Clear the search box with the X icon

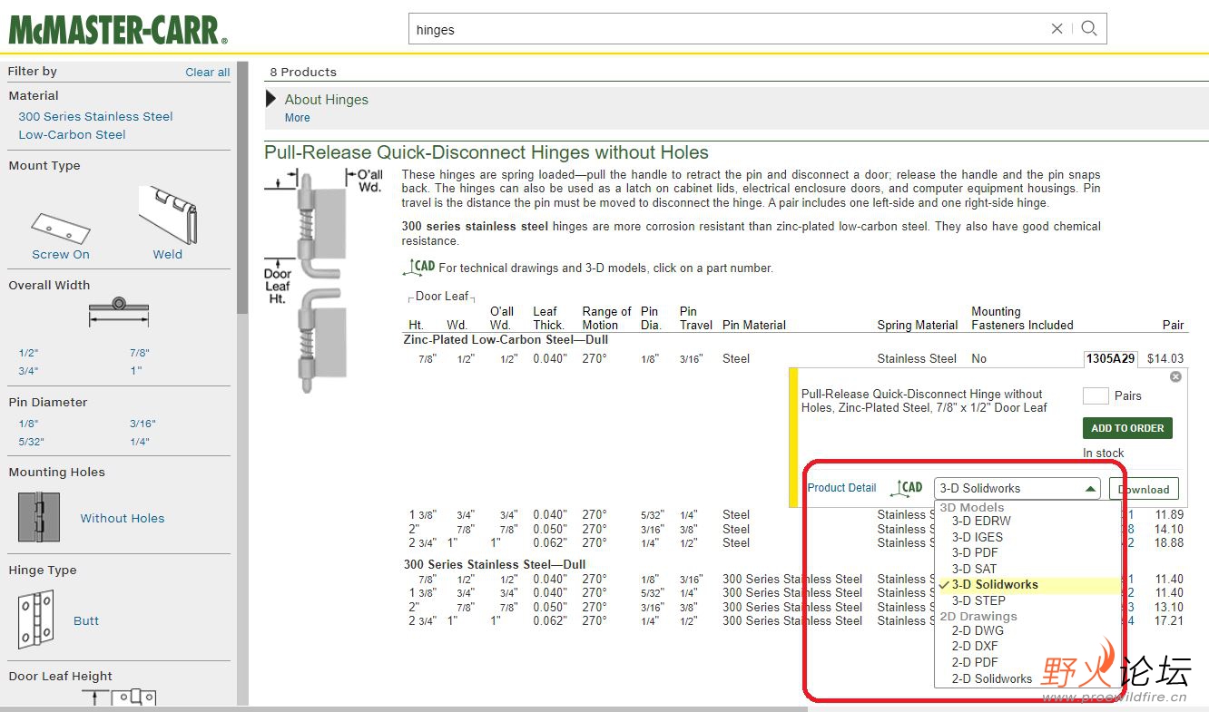tap(1057, 29)
